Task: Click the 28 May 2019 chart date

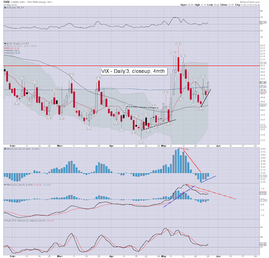Action: (10, 5)
